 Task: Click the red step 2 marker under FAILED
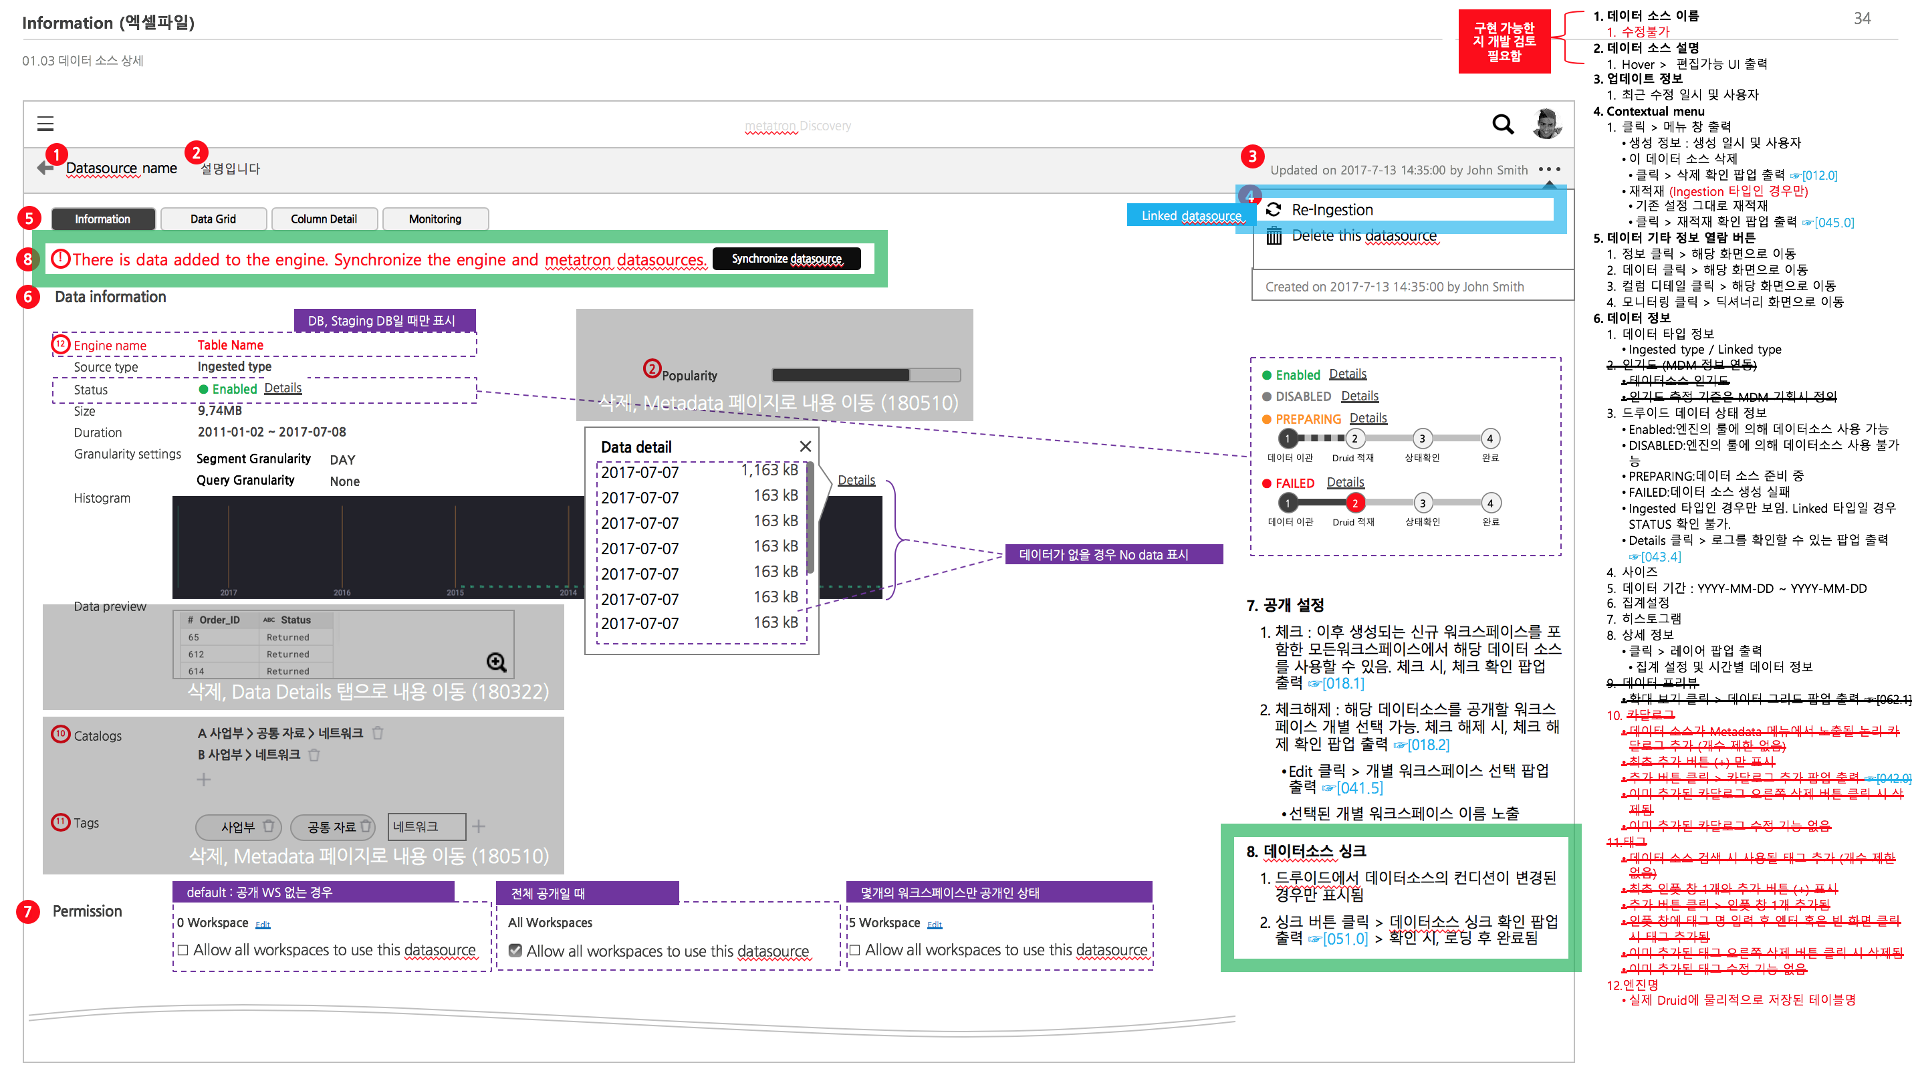coord(1354,503)
